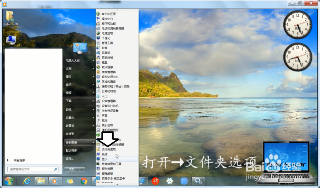Click the 声音 speaker icon

click(98, 115)
